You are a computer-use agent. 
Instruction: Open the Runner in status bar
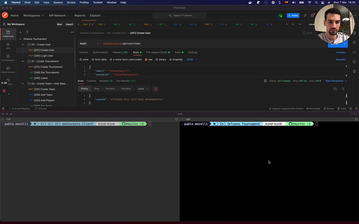click(329, 109)
